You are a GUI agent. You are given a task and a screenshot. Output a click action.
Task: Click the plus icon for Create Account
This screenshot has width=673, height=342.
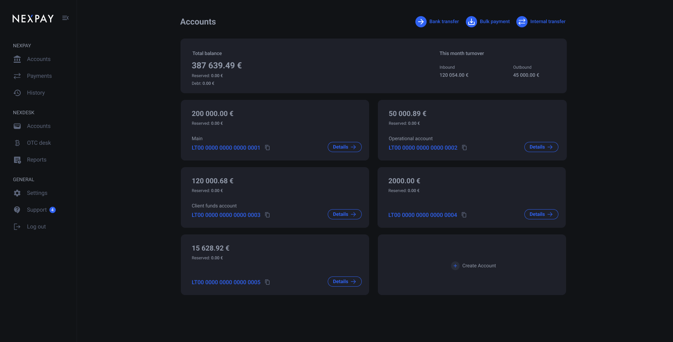pyautogui.click(x=455, y=266)
